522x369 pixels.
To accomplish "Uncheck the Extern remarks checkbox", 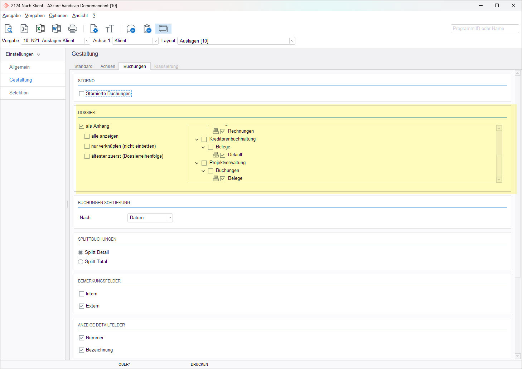I will pyautogui.click(x=82, y=306).
